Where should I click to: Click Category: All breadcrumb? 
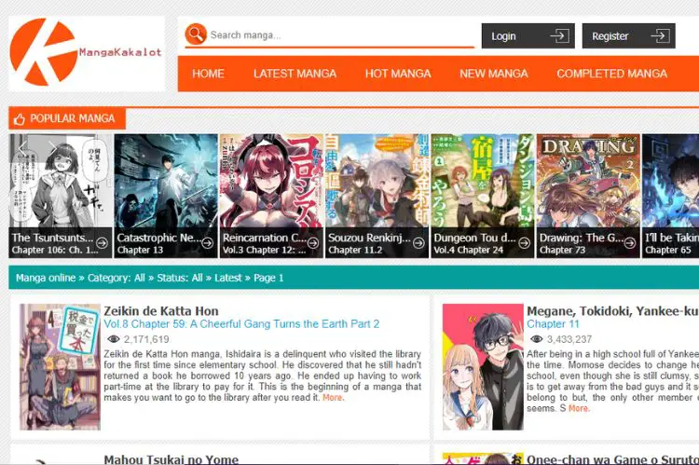tap(116, 279)
